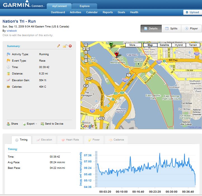This screenshot has width=202, height=196.
Task: Click the Upload button
Action: (x=192, y=12)
